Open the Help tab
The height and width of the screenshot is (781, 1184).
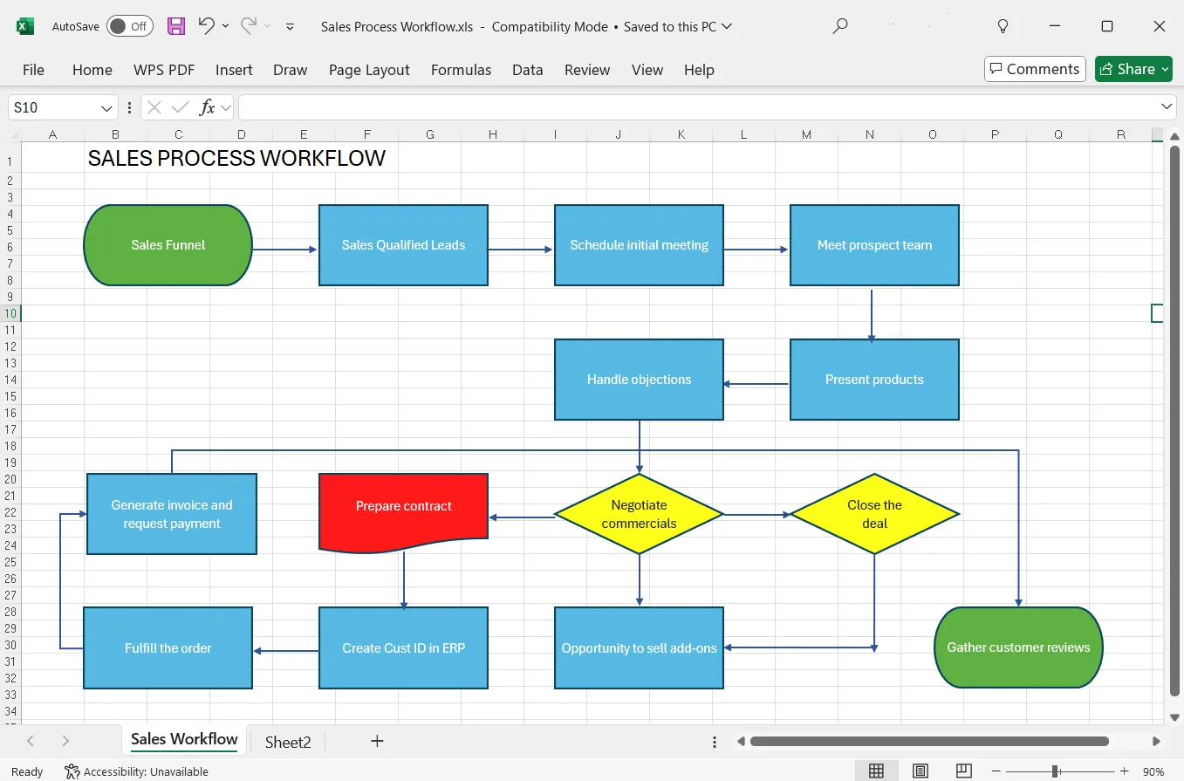699,70
